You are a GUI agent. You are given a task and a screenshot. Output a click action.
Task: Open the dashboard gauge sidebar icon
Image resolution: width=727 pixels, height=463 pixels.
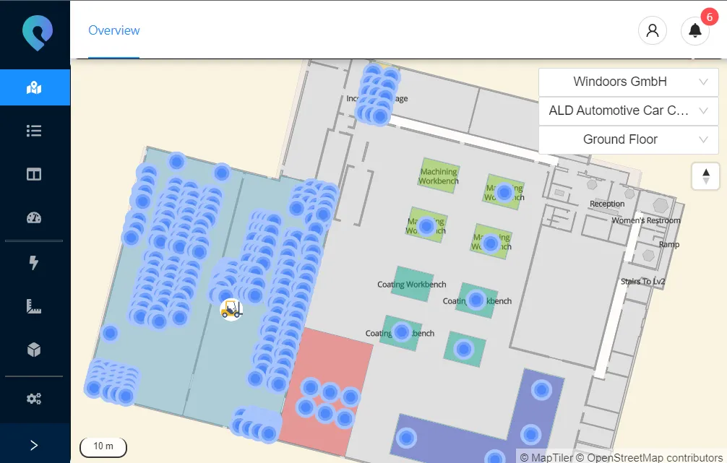(x=34, y=218)
